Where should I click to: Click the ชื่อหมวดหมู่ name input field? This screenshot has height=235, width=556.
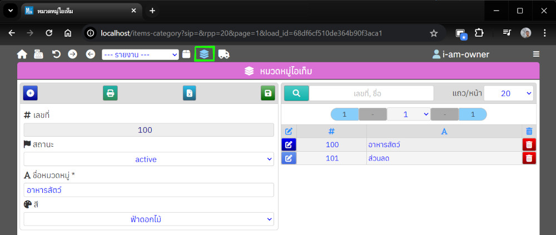tap(148, 190)
